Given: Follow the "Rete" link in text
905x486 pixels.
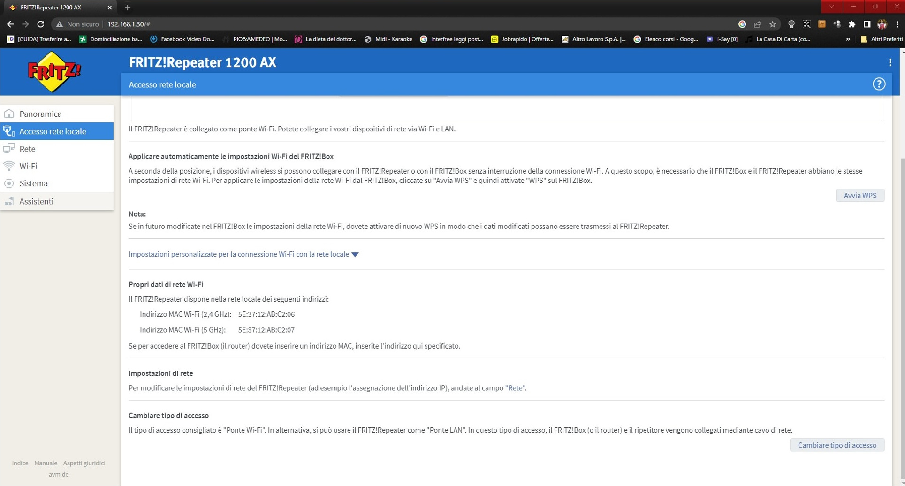Looking at the screenshot, I should pos(515,388).
